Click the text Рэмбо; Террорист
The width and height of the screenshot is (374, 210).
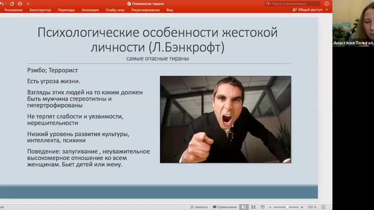point(53,71)
